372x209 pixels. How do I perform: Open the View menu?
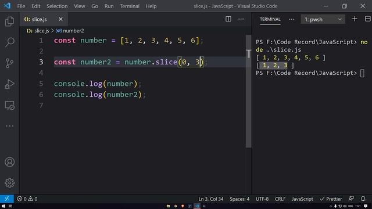80,6
